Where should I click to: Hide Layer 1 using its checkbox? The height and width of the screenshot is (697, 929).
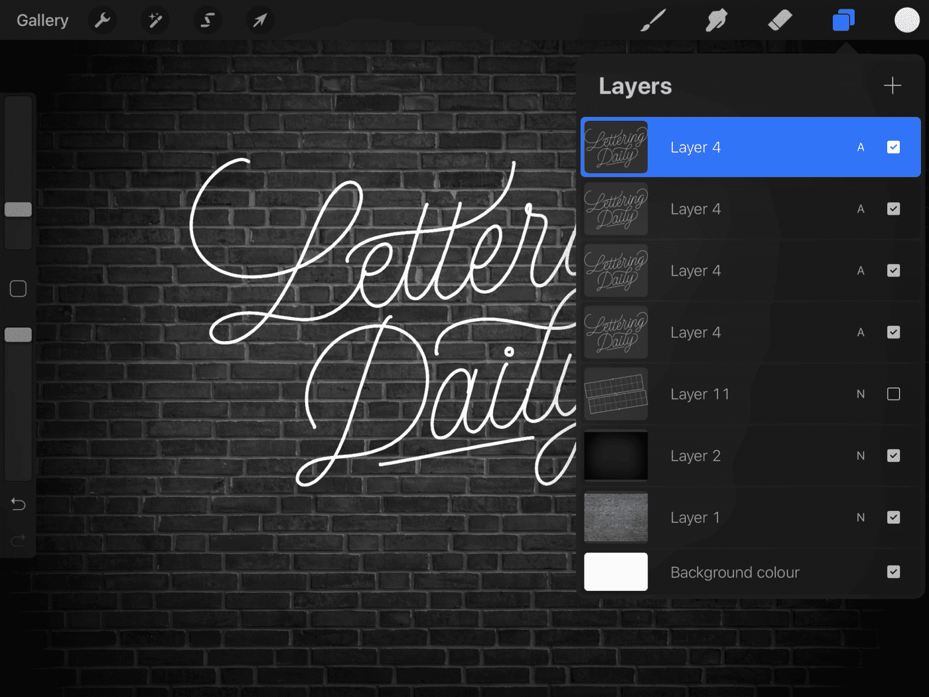pyautogui.click(x=894, y=517)
